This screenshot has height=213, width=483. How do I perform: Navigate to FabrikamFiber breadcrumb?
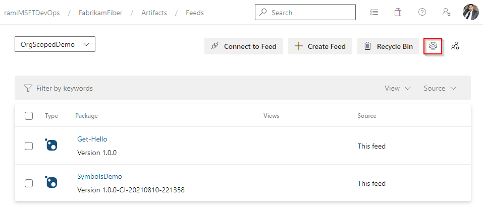pos(101,13)
